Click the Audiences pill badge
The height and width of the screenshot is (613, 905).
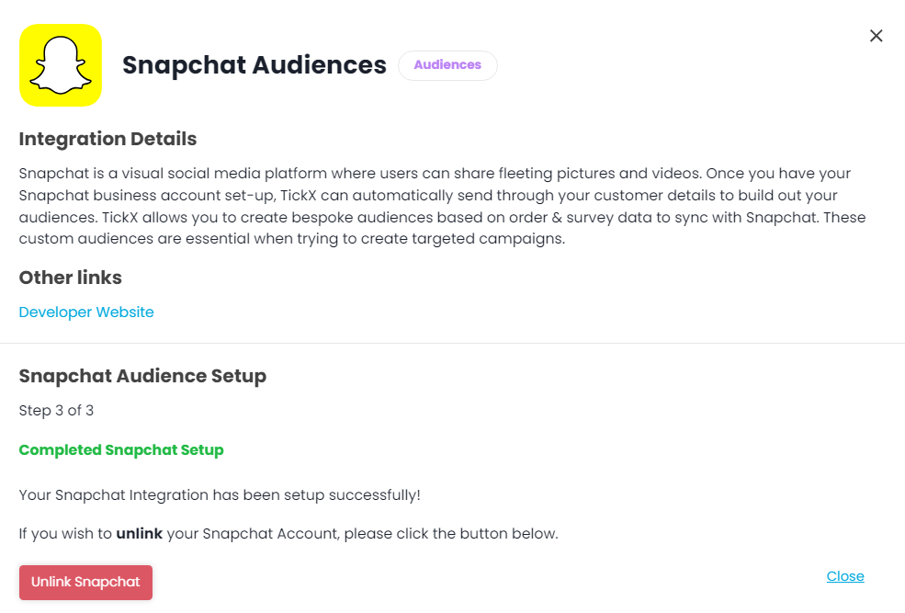pyautogui.click(x=447, y=65)
